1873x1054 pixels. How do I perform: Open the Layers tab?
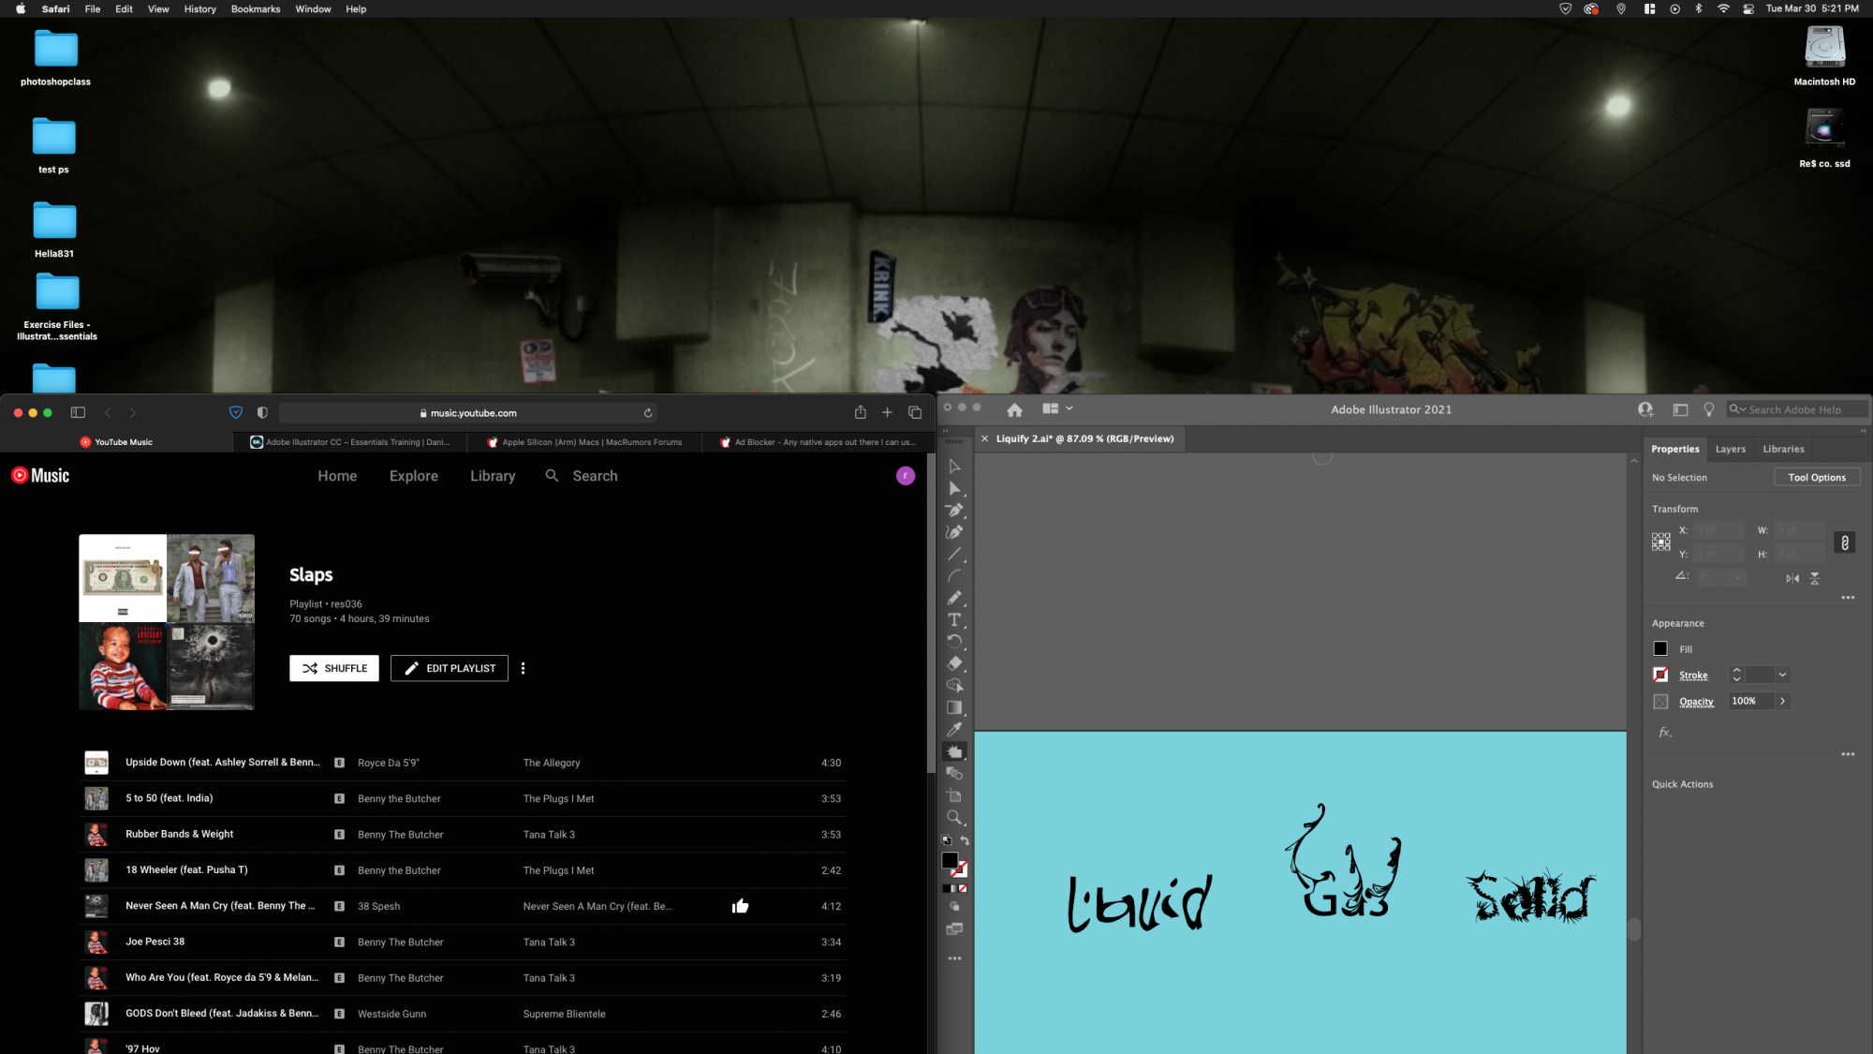tap(1730, 449)
